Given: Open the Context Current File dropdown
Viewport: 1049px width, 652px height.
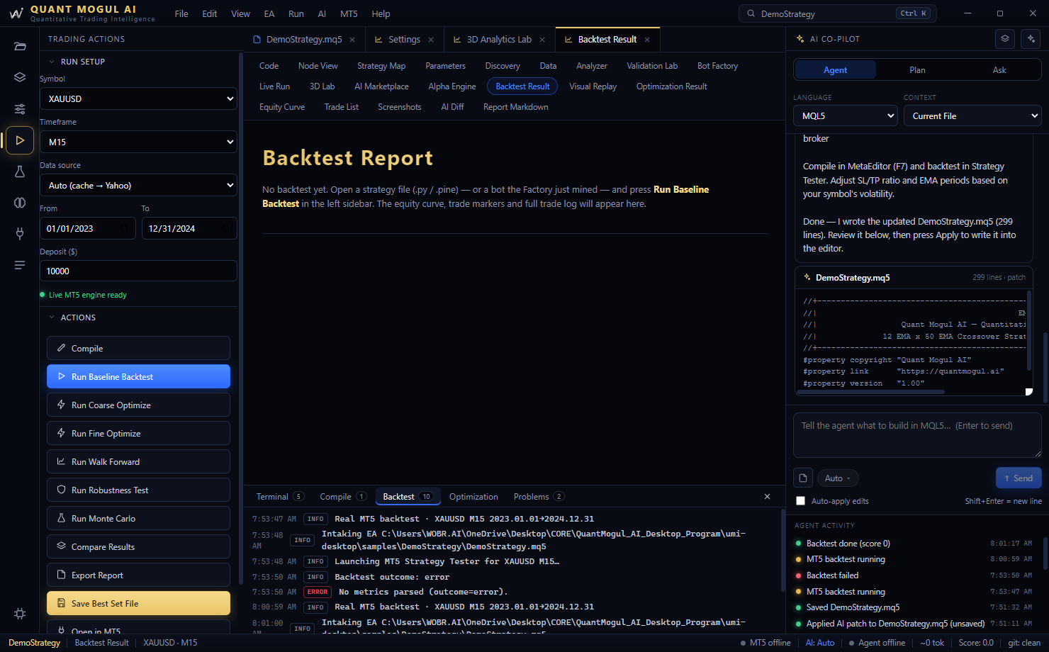Looking at the screenshot, I should (972, 116).
